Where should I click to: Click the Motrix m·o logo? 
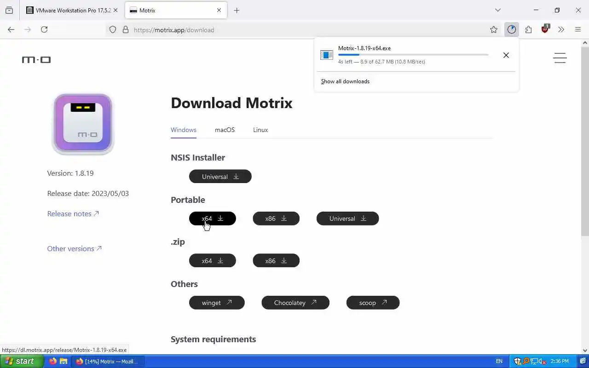[x=36, y=60]
